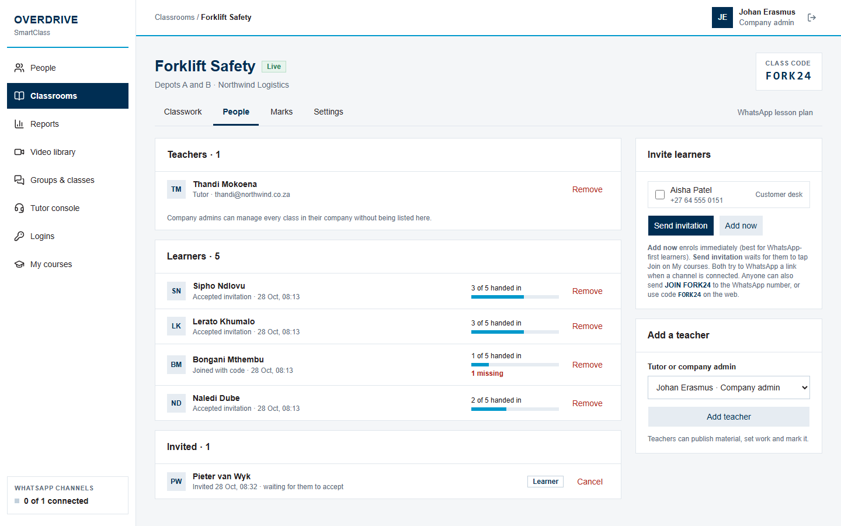Open the WhatsApp lesson plan link

click(x=775, y=113)
